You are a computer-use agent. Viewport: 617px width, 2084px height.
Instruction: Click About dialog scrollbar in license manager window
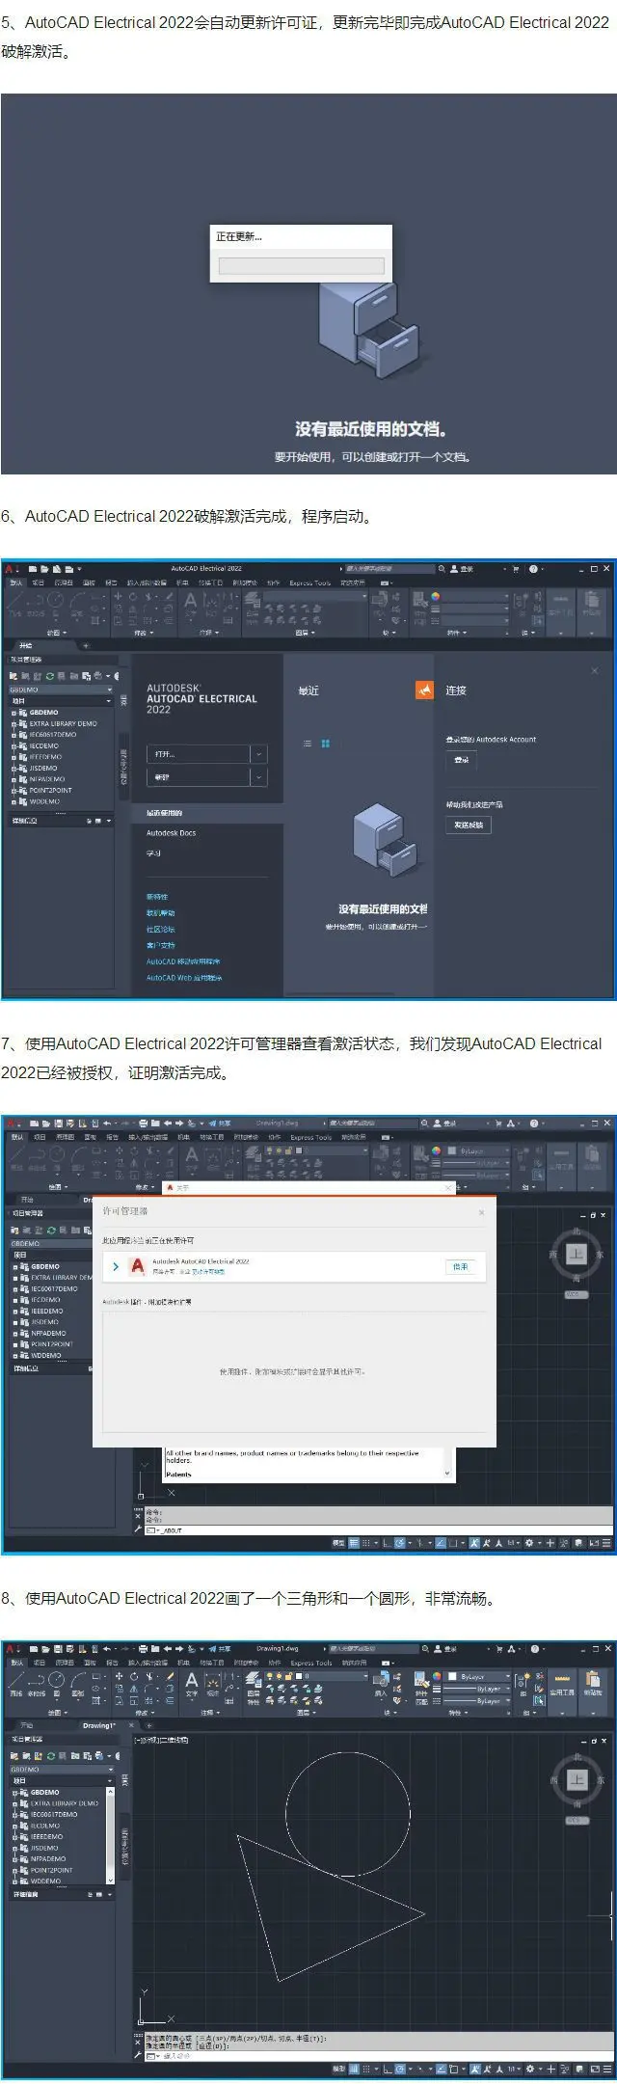[446, 1464]
